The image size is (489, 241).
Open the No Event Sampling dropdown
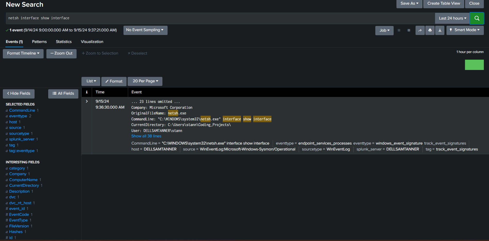coord(145,30)
